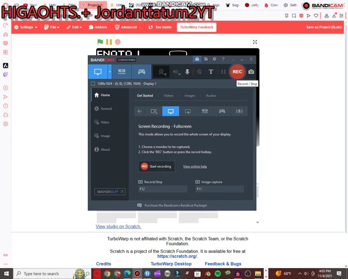Select Bandicam screen recording mode
The width and height of the screenshot is (348, 279).
click(98, 72)
